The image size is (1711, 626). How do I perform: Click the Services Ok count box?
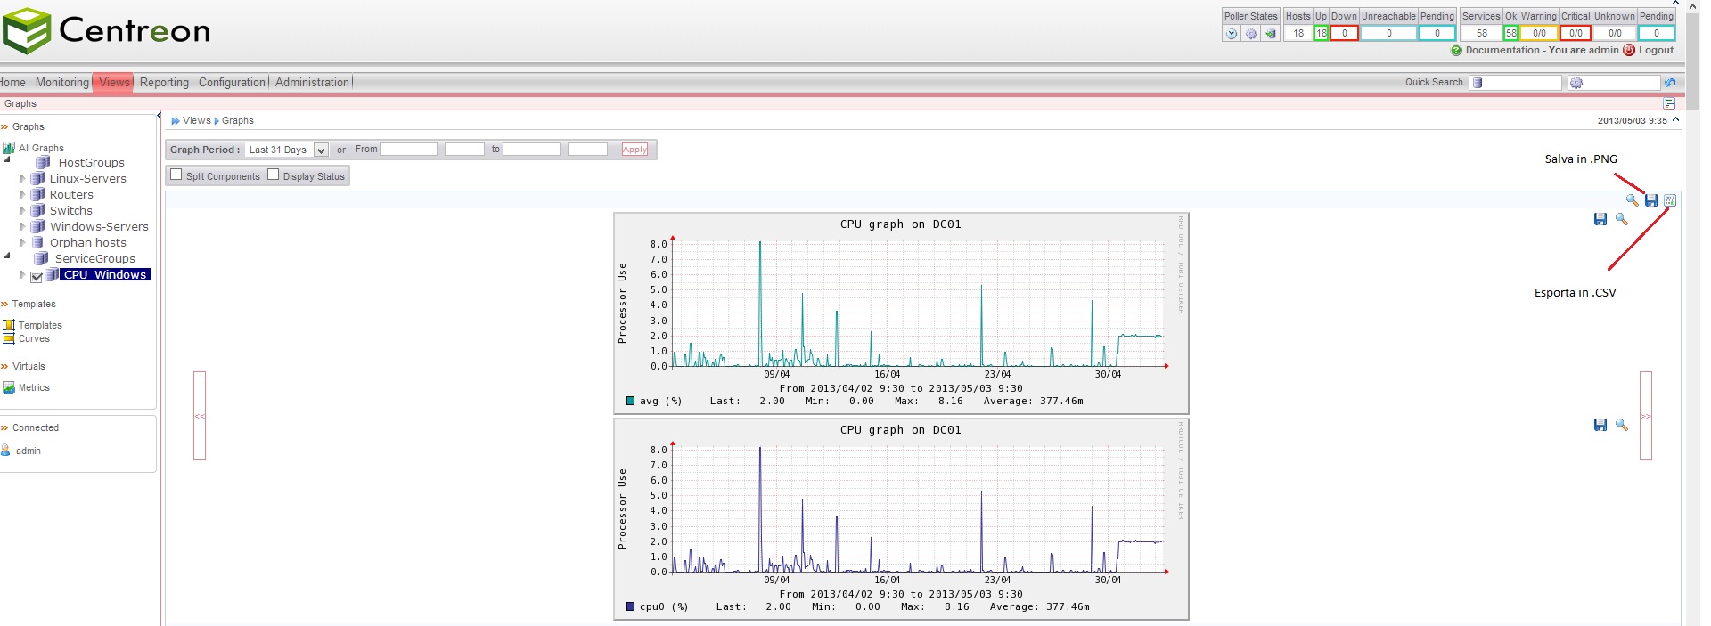point(1510,33)
